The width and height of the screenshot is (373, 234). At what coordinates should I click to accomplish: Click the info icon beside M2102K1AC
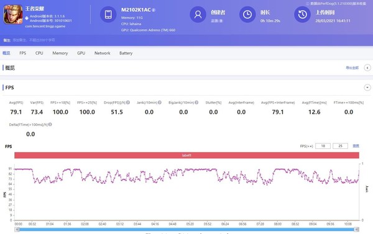(x=154, y=10)
